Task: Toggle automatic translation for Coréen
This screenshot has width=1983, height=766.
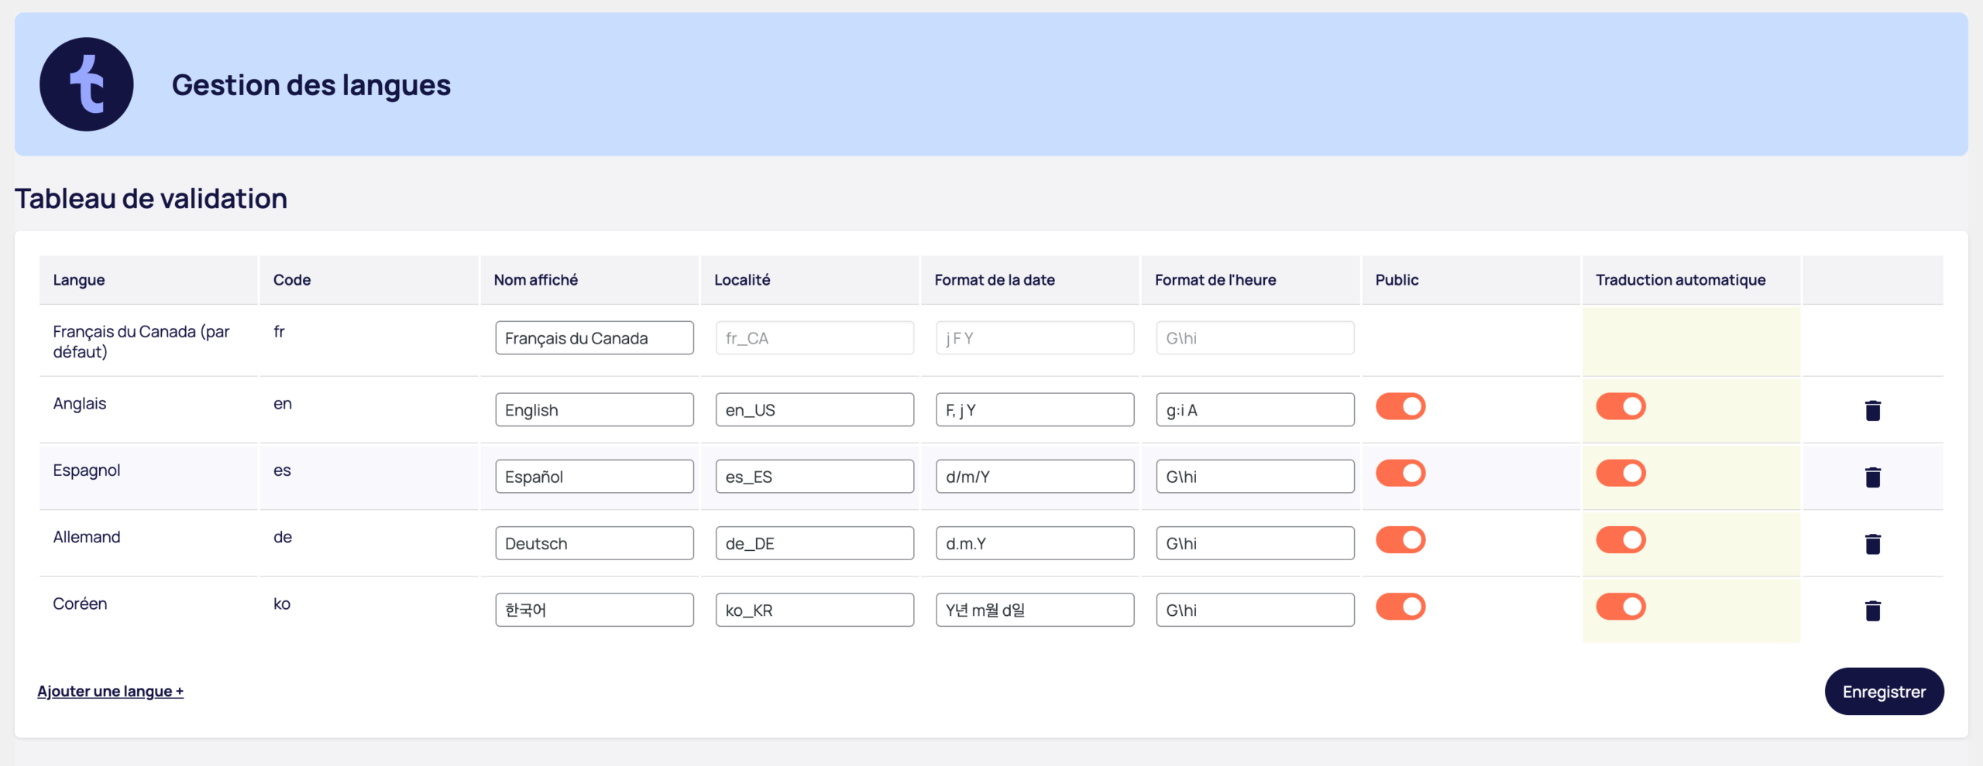Action: point(1621,607)
